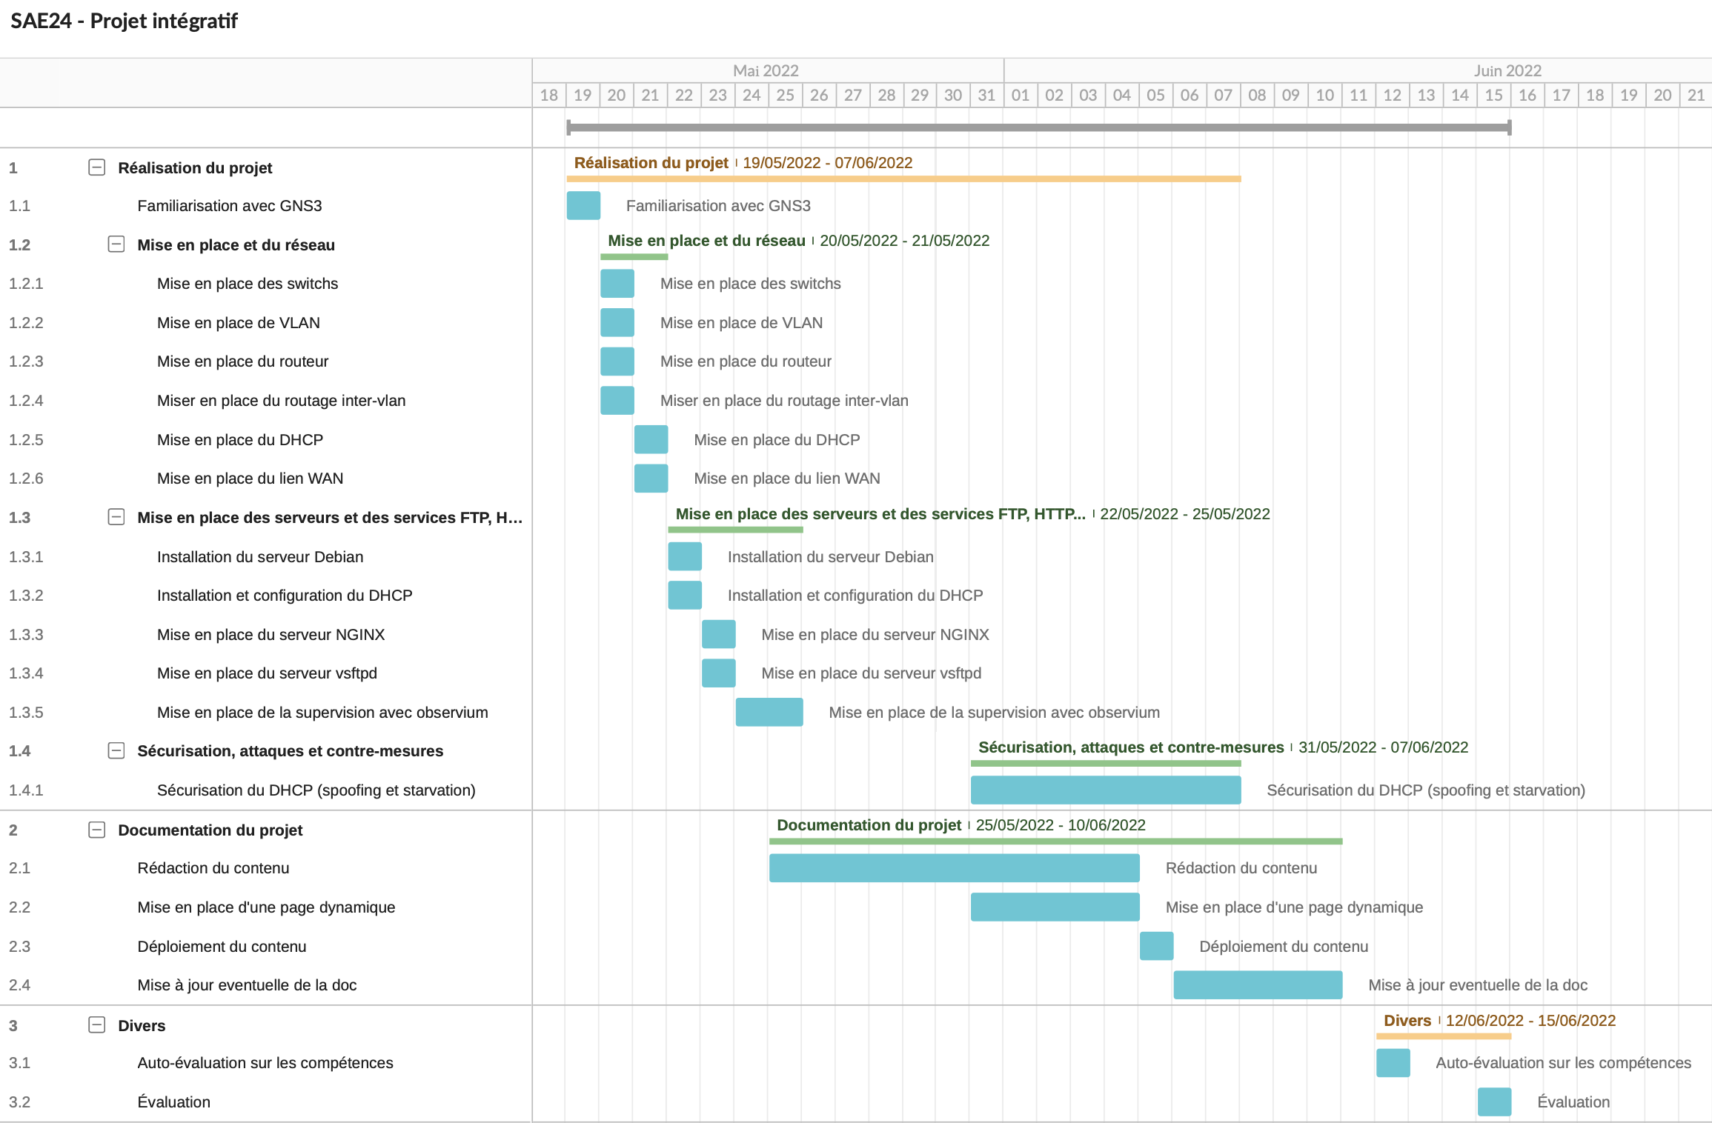The image size is (1712, 1123).
Task: Select Déploiement du contenu task row
Action: (x=221, y=946)
